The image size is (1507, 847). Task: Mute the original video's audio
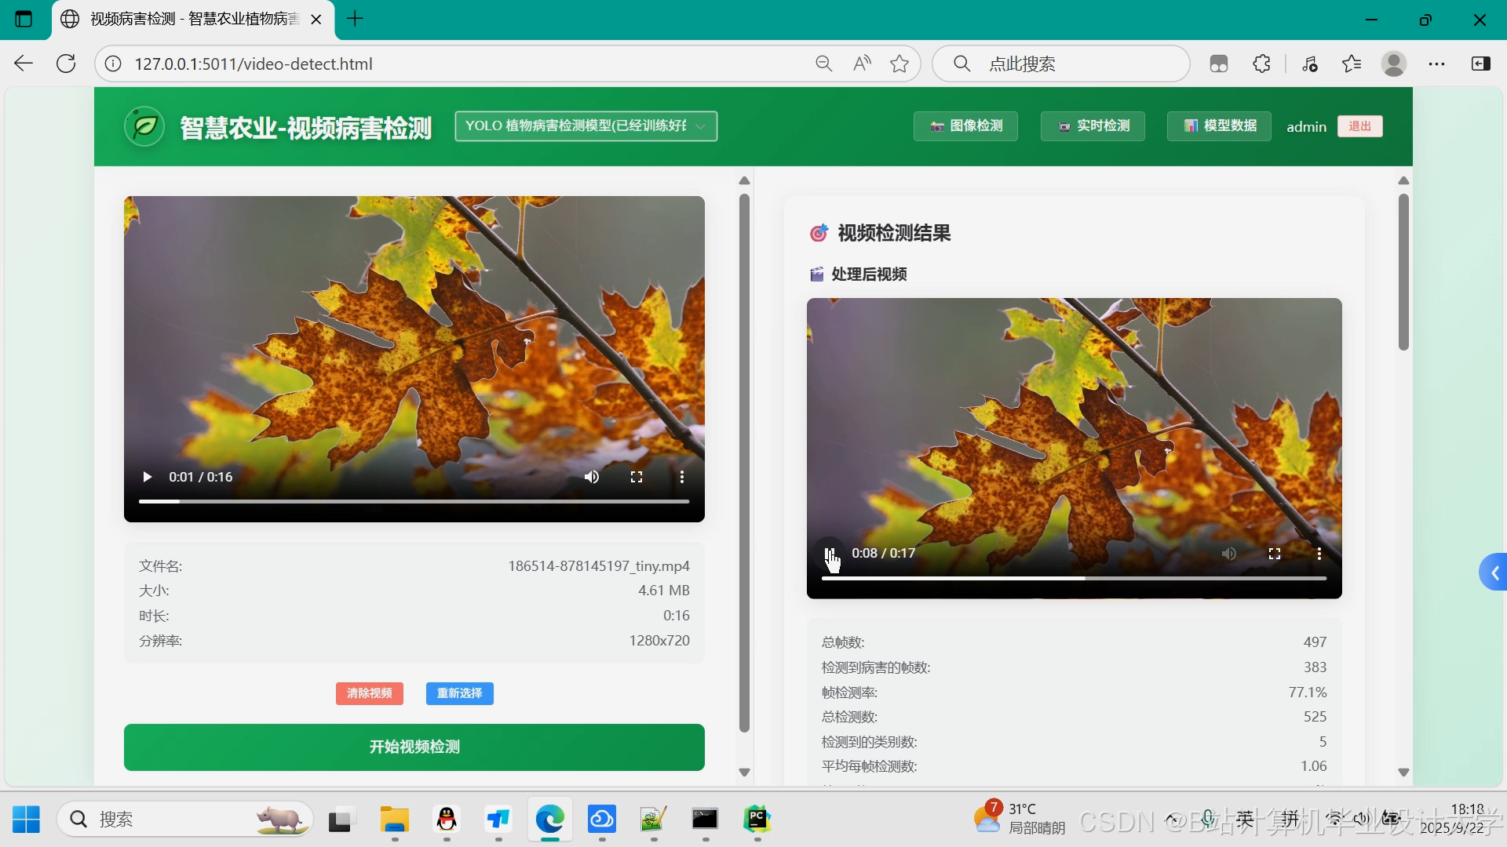pos(592,477)
